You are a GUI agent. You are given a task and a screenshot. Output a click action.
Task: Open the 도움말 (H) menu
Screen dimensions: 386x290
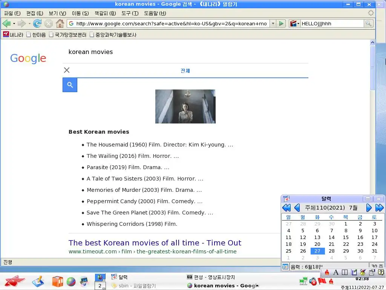[155, 13]
